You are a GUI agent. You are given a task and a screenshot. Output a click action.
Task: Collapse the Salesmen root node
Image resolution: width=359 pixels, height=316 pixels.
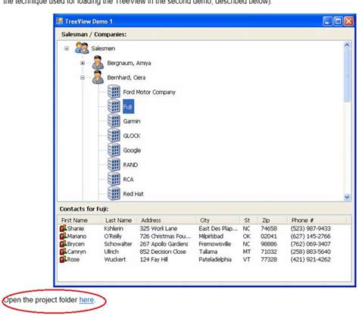[x=67, y=48]
